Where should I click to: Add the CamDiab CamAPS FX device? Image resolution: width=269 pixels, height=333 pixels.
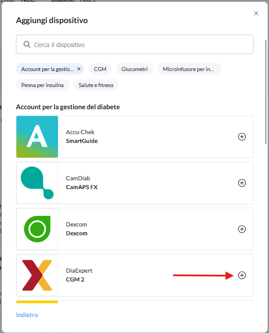tap(242, 183)
